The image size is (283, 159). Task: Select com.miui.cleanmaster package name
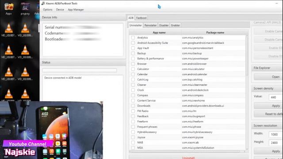(x=195, y=84)
